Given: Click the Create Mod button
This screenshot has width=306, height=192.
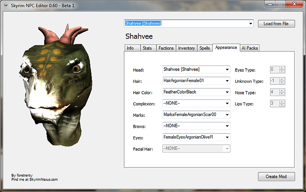Looking at the screenshot, I should [x=276, y=177].
